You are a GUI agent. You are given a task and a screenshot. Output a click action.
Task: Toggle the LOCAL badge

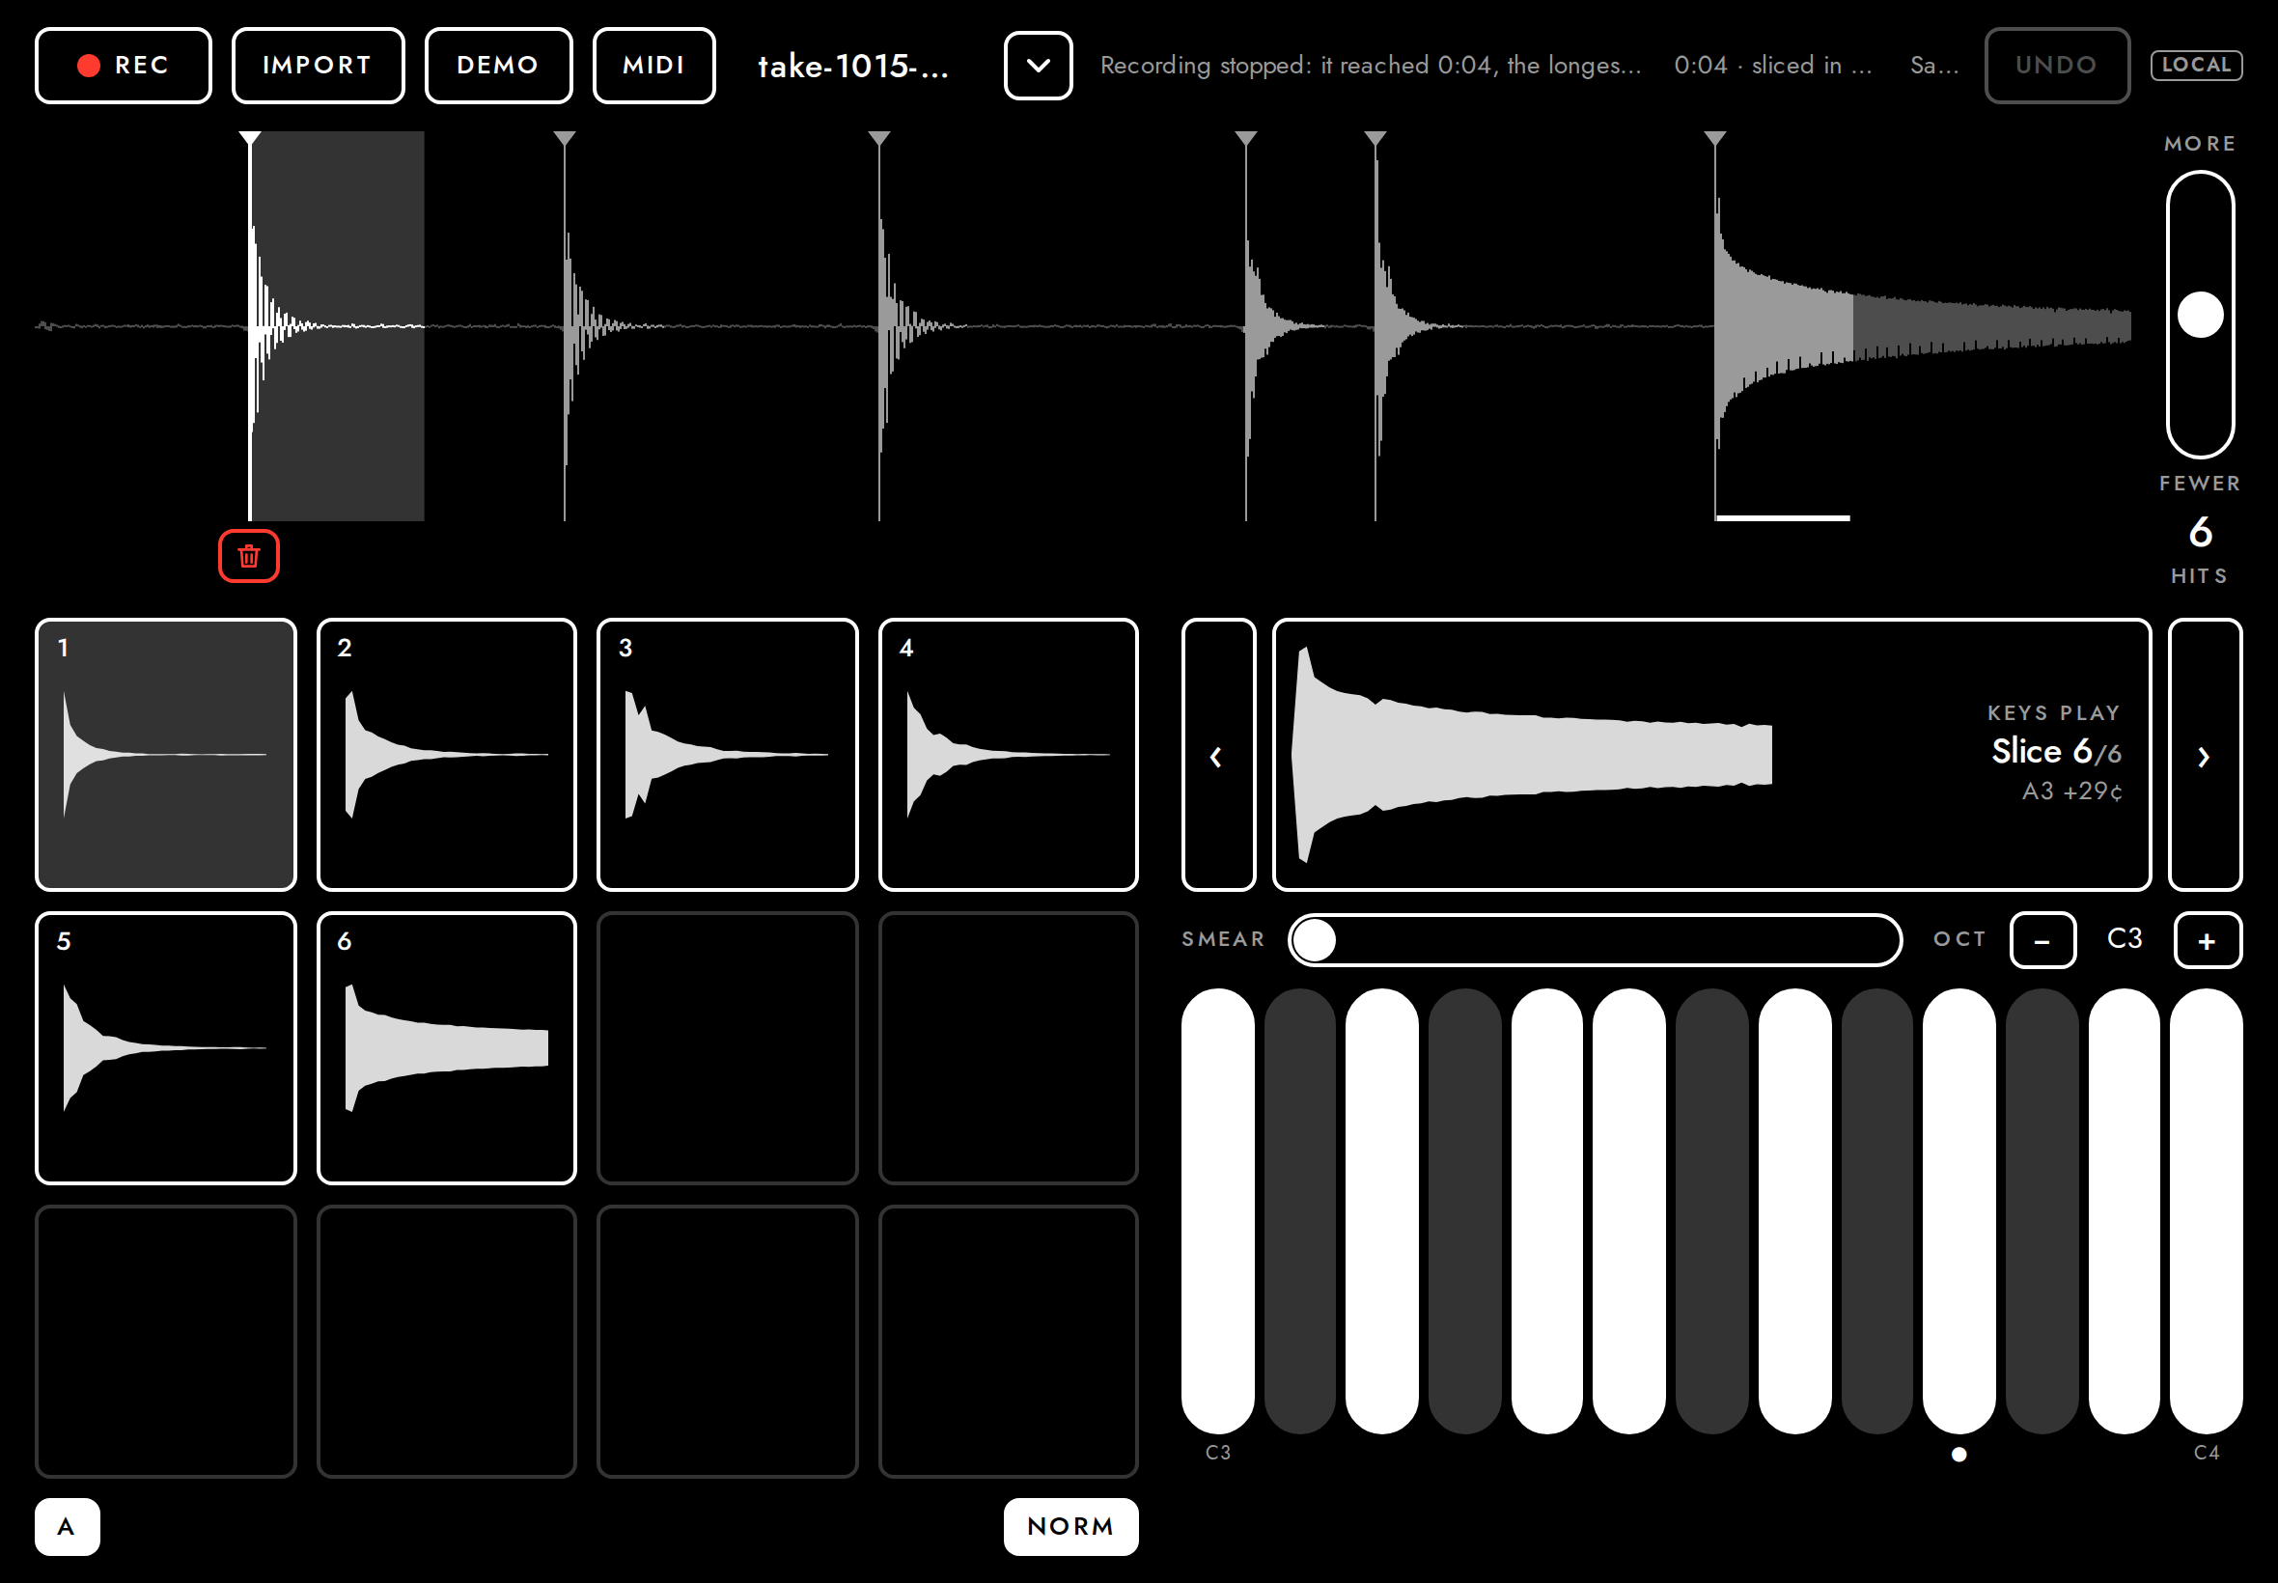point(2196,66)
